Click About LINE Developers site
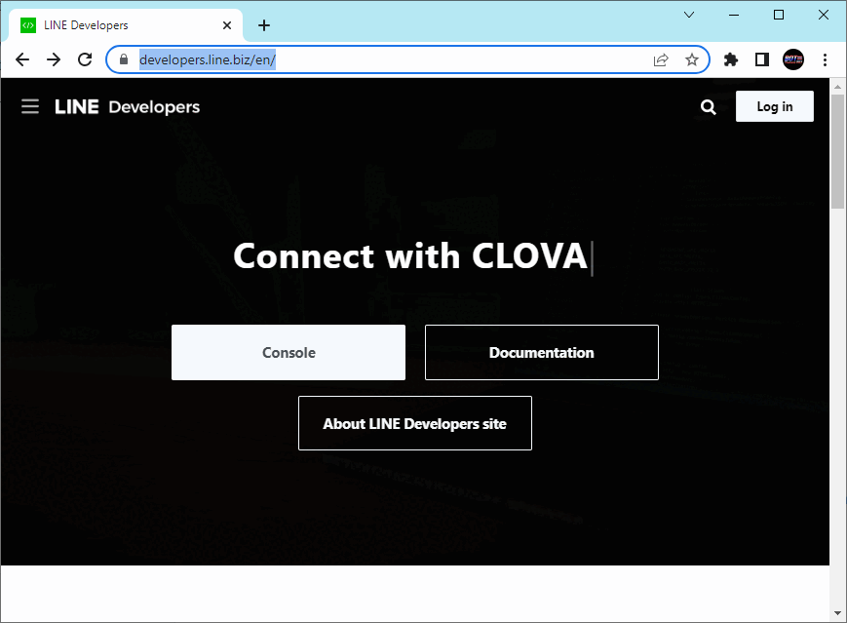 point(415,423)
